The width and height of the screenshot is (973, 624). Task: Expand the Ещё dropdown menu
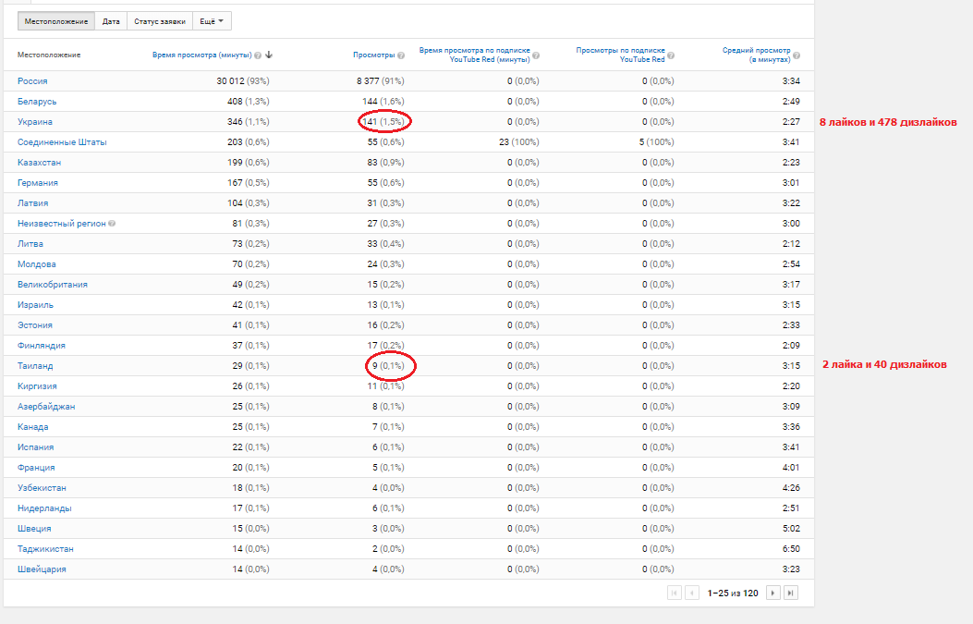(x=212, y=20)
